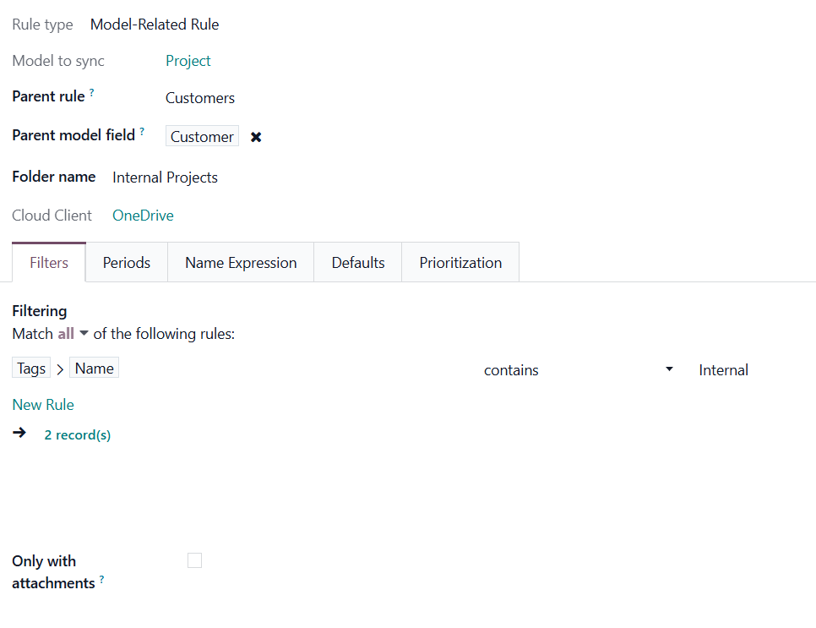Follow the Project model link
The image size is (816, 628).
coord(188,61)
